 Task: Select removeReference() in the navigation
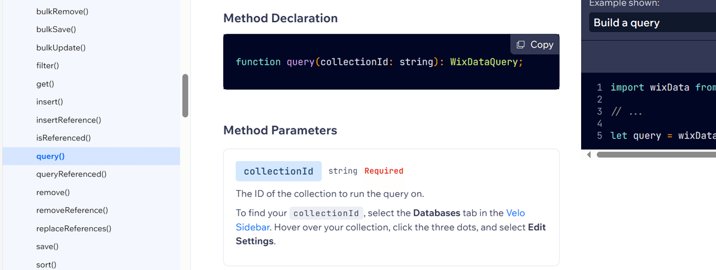click(72, 211)
